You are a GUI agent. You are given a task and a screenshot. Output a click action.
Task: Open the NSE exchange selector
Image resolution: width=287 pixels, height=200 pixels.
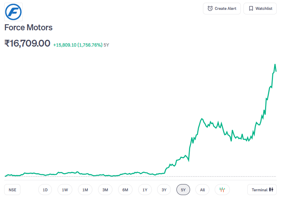[x=12, y=190]
